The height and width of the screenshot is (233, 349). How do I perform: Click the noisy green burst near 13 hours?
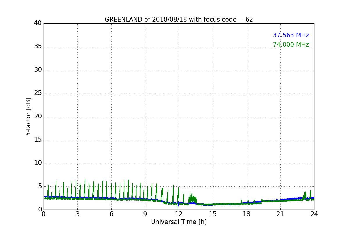(x=192, y=199)
